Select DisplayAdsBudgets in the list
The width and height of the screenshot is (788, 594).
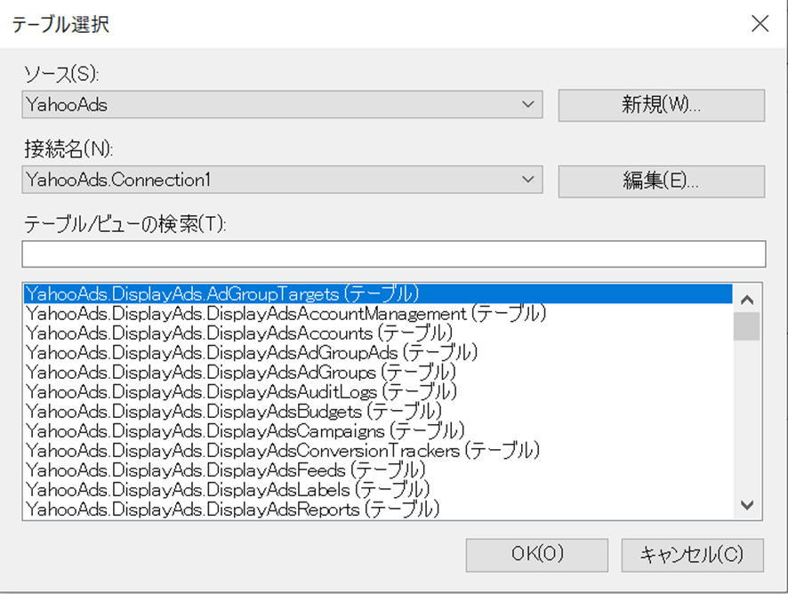tap(234, 411)
